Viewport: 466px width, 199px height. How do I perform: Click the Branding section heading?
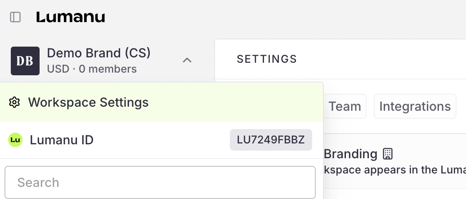[350, 154]
